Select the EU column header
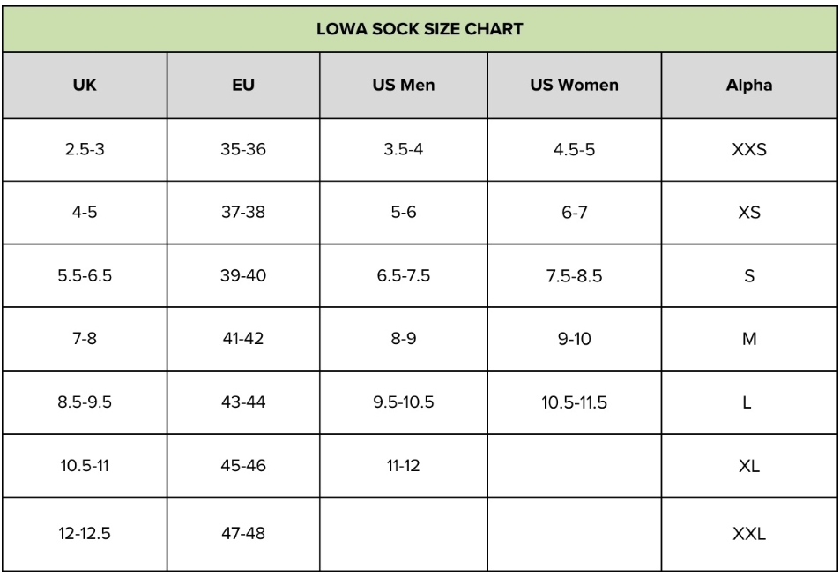 243,86
